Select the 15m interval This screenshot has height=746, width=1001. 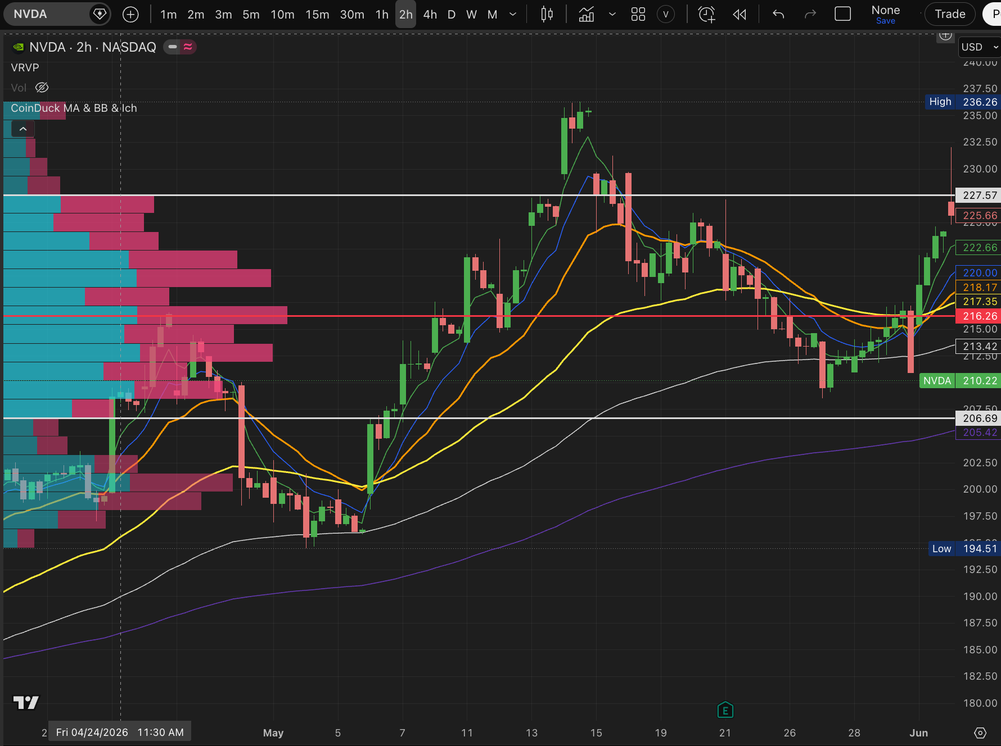click(317, 15)
